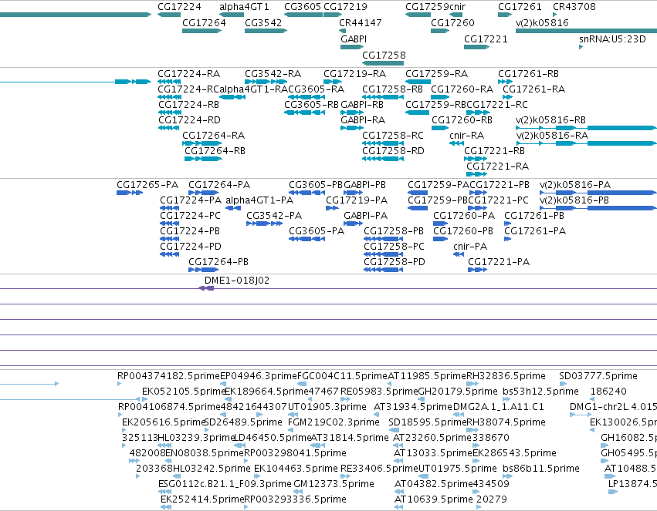Click the CG3542-RA transcript label
This screenshot has width=657, height=511.
(273, 74)
